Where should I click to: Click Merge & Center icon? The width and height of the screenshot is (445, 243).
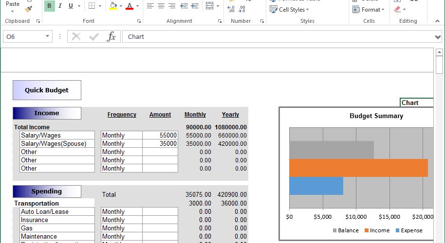click(209, 6)
